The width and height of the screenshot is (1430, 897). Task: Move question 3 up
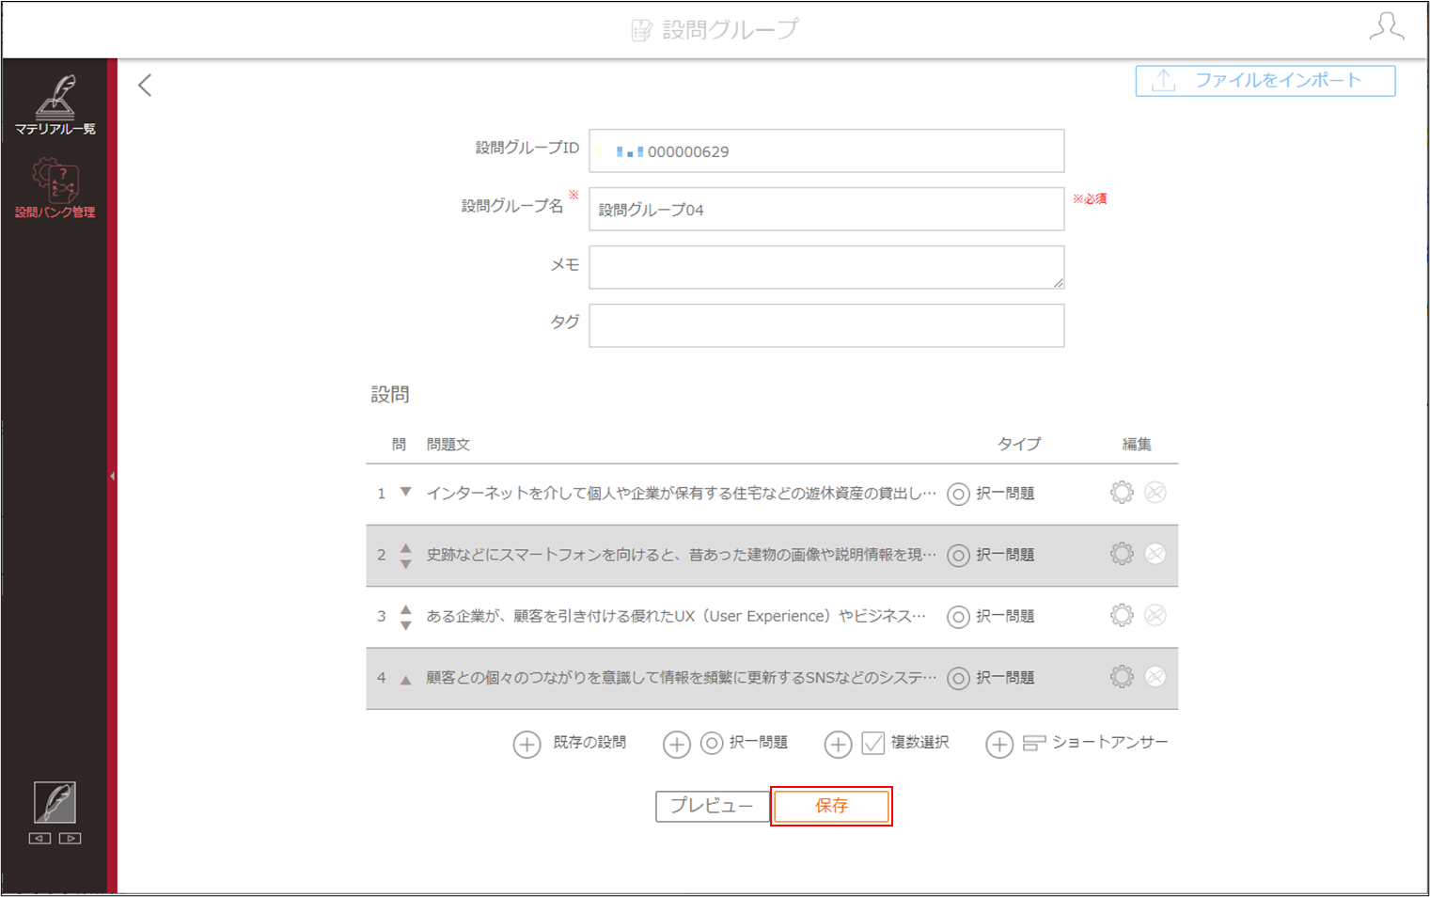click(406, 609)
